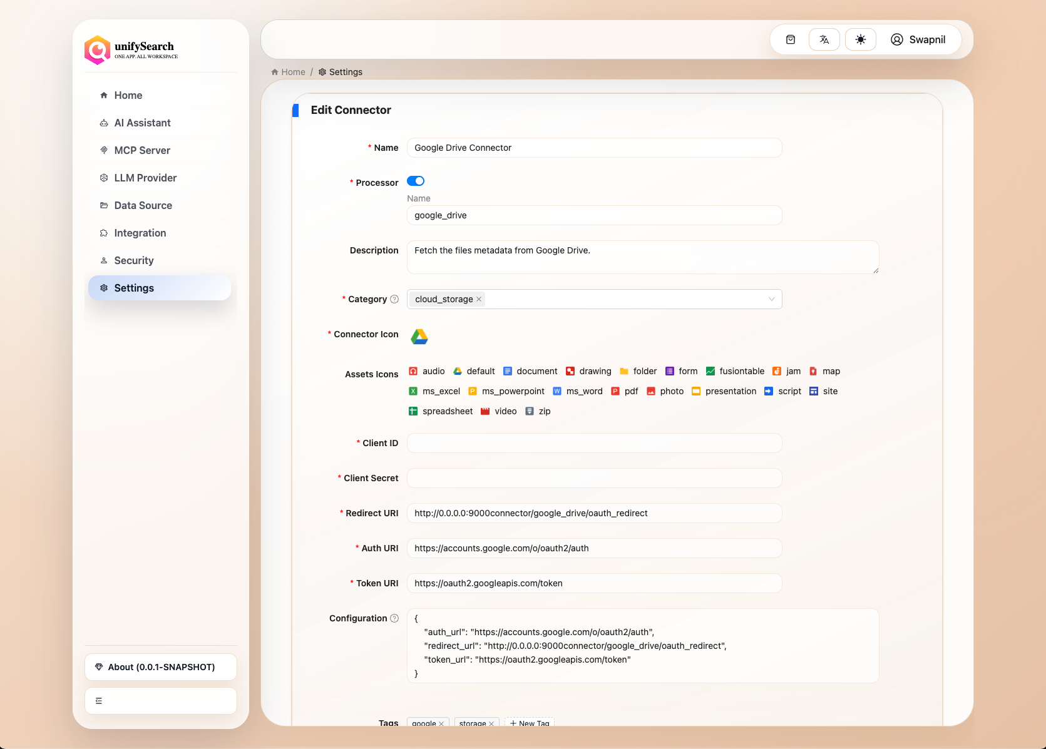Go to MCP Server page
Viewport: 1046px width, 749px height.
click(142, 150)
